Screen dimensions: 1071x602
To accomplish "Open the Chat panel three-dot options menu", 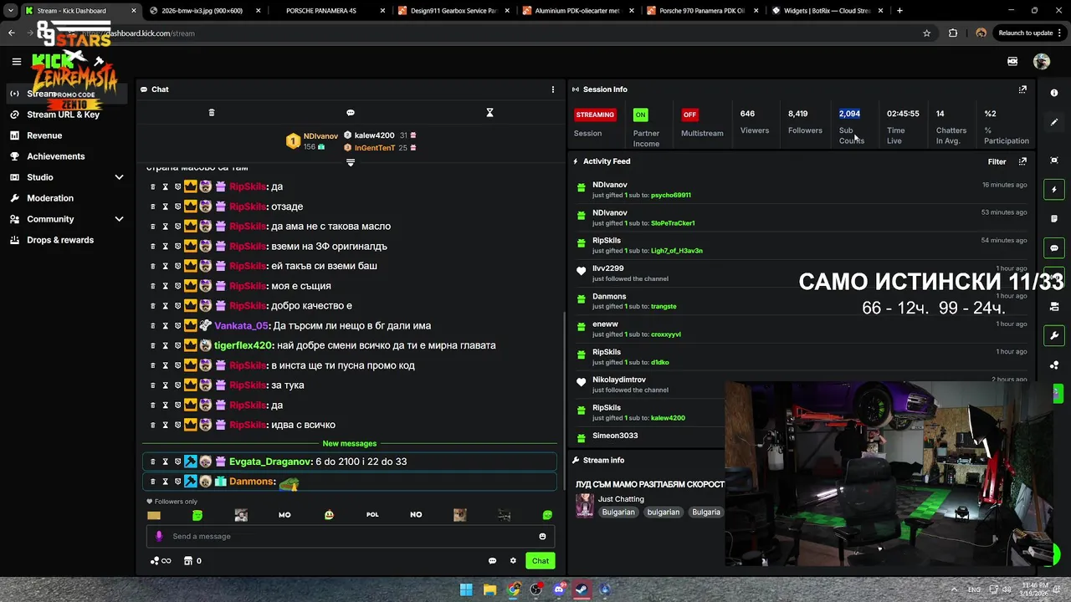I will coord(552,89).
